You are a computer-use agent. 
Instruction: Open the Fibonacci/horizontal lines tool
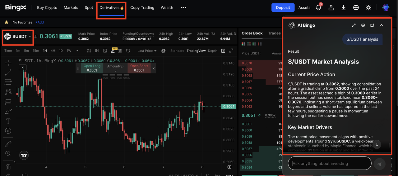(x=8, y=82)
